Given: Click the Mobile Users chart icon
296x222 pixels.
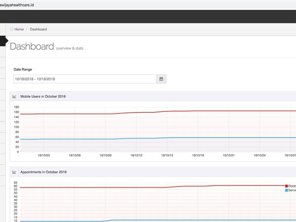Looking at the screenshot, I should click(14, 97).
